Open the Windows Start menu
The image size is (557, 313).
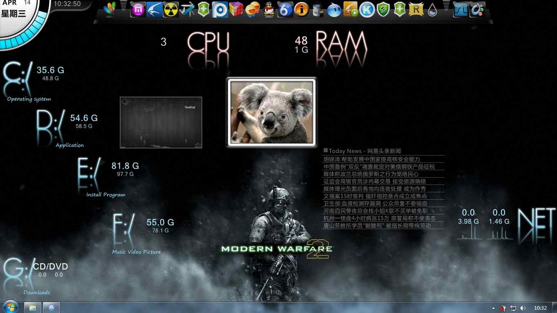[x=10, y=307]
